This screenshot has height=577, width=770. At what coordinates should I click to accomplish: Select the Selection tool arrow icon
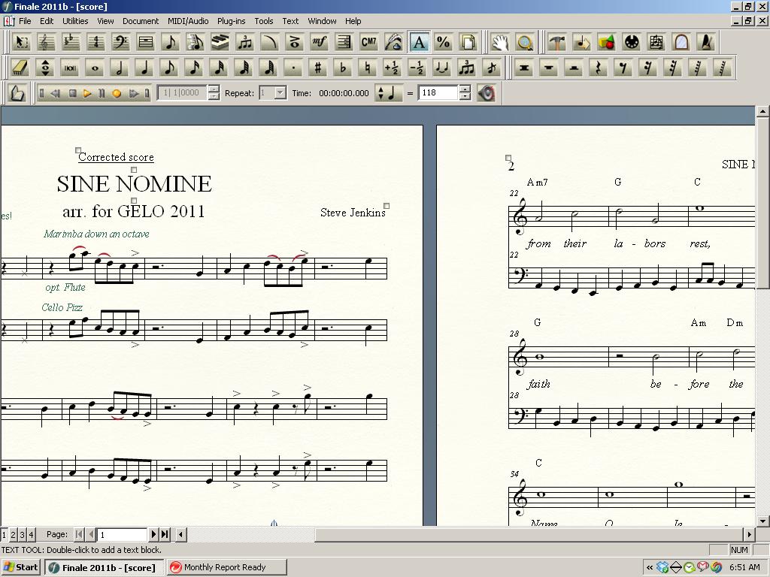coord(21,42)
